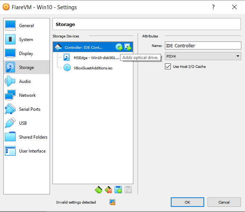245x212 pixels.
Task: Click the add new storage controller icon
Action: pos(98,190)
